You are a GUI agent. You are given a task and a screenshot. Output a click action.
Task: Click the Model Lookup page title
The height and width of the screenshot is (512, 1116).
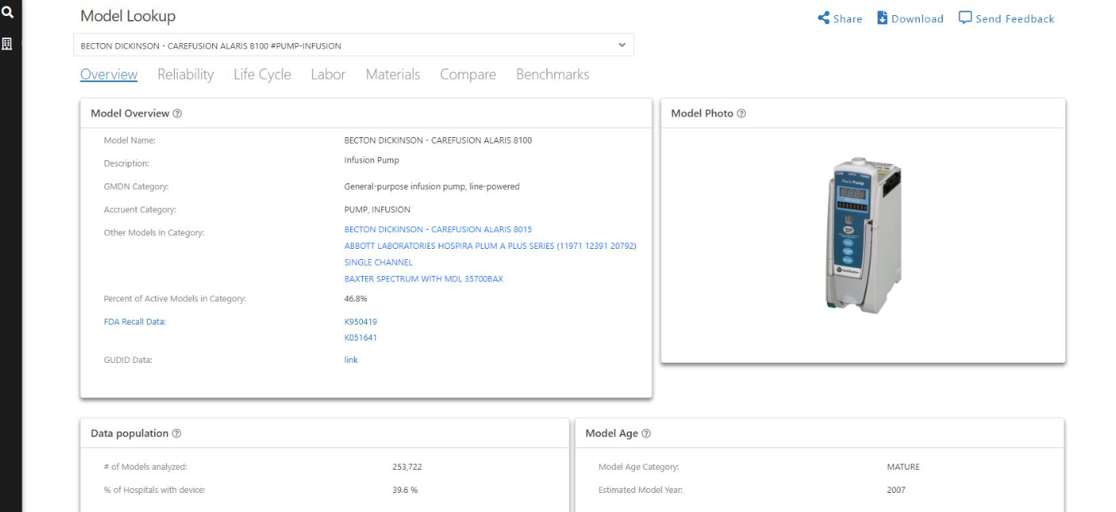point(128,16)
